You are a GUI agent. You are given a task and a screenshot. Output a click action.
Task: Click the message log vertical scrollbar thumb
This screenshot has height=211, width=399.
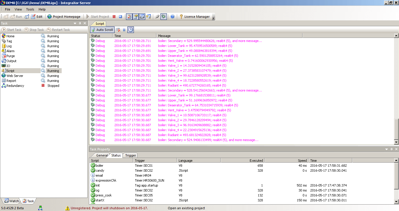[x=396, y=129]
